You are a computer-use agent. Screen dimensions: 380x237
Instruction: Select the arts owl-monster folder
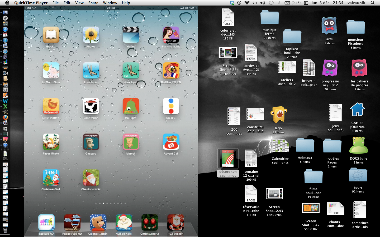pos(329,26)
